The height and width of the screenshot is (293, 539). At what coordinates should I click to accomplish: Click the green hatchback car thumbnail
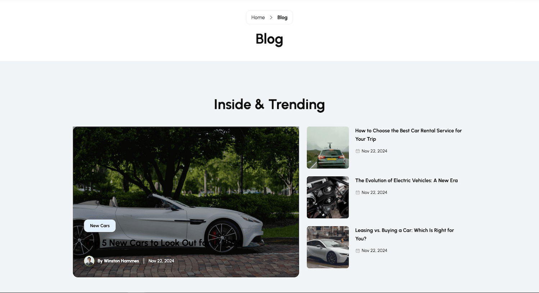coord(328,148)
